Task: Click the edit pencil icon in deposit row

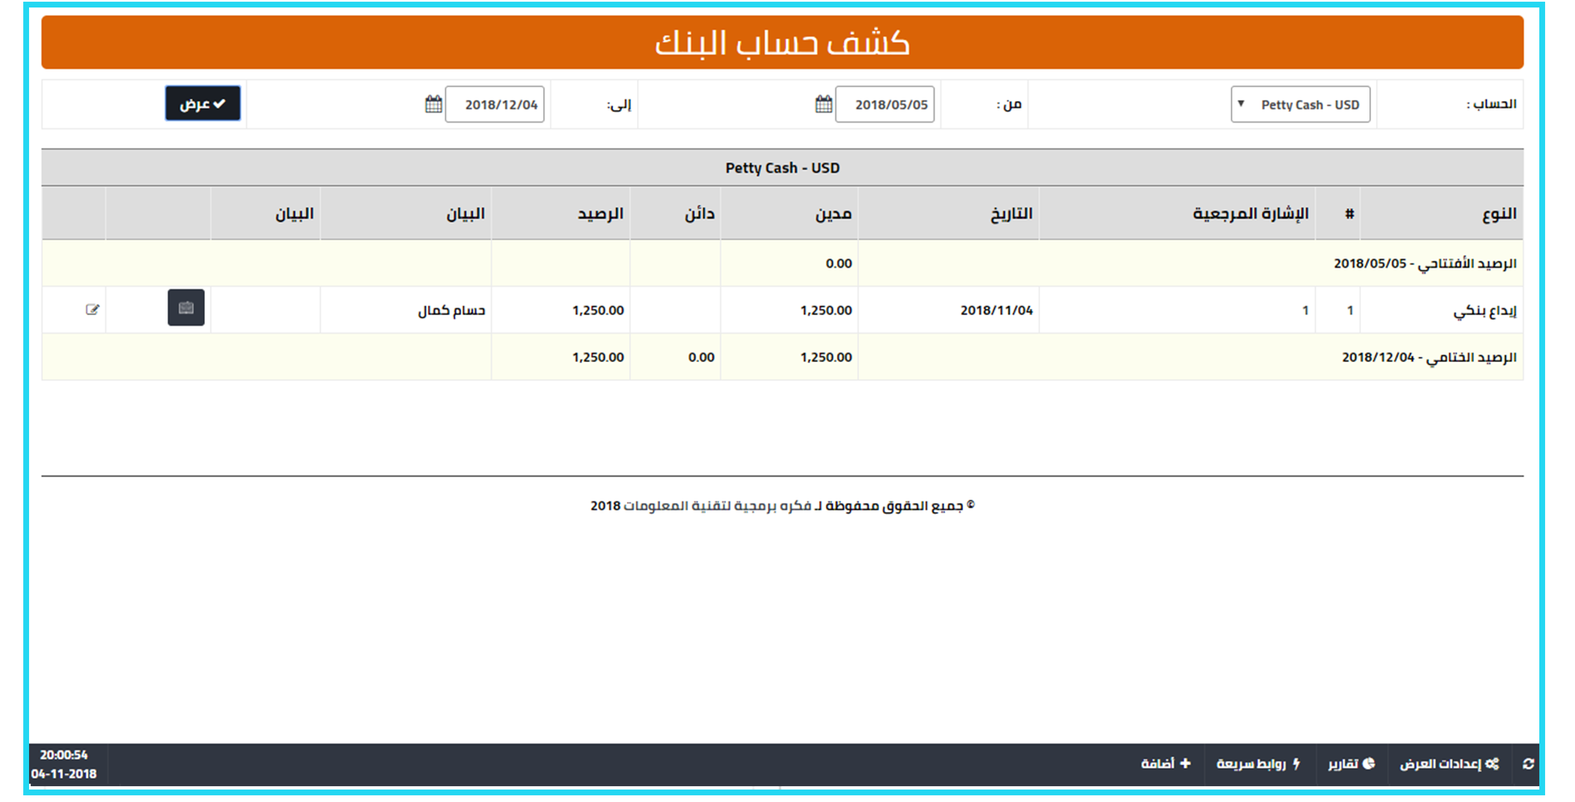Action: coord(92,309)
